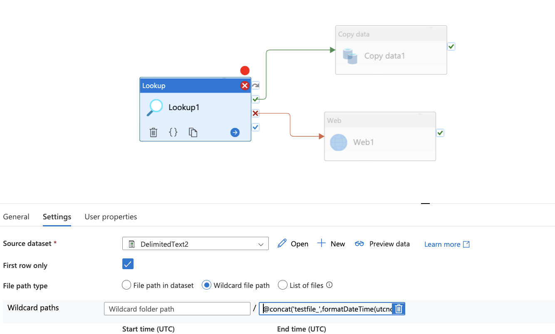The height and width of the screenshot is (334, 555).
Task: Open the selected dataset with pencil button
Action: (293, 244)
